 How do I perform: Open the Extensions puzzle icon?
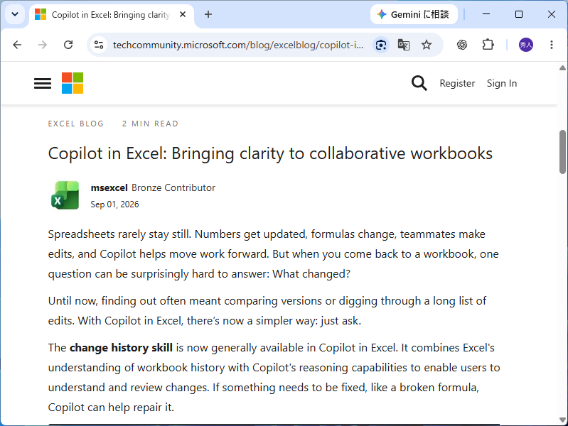click(488, 45)
